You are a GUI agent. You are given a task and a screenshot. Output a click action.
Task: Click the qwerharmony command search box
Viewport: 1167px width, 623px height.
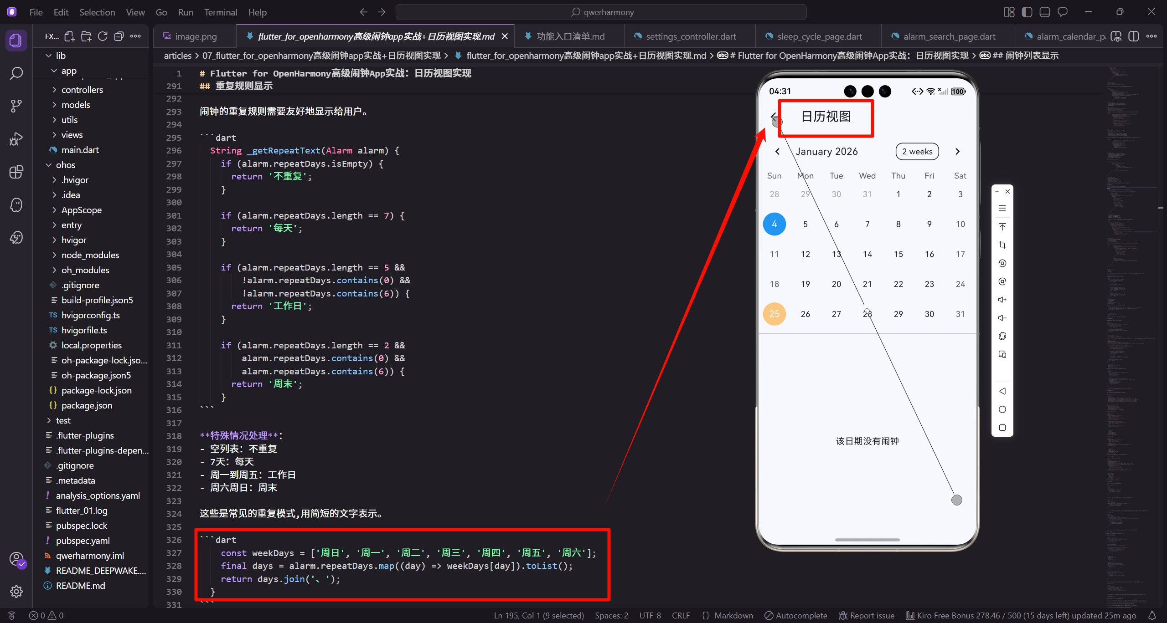point(601,12)
